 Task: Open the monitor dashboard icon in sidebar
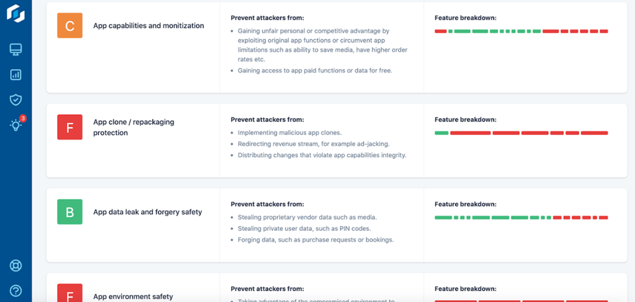pyautogui.click(x=16, y=49)
